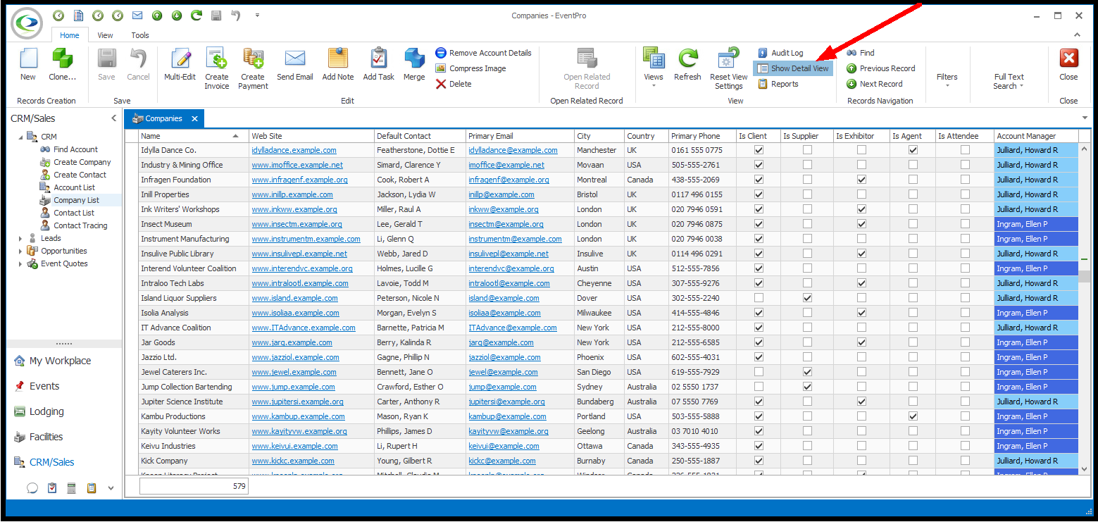Switch to the Home ribbon tab
The image size is (1098, 522).
[x=70, y=35]
